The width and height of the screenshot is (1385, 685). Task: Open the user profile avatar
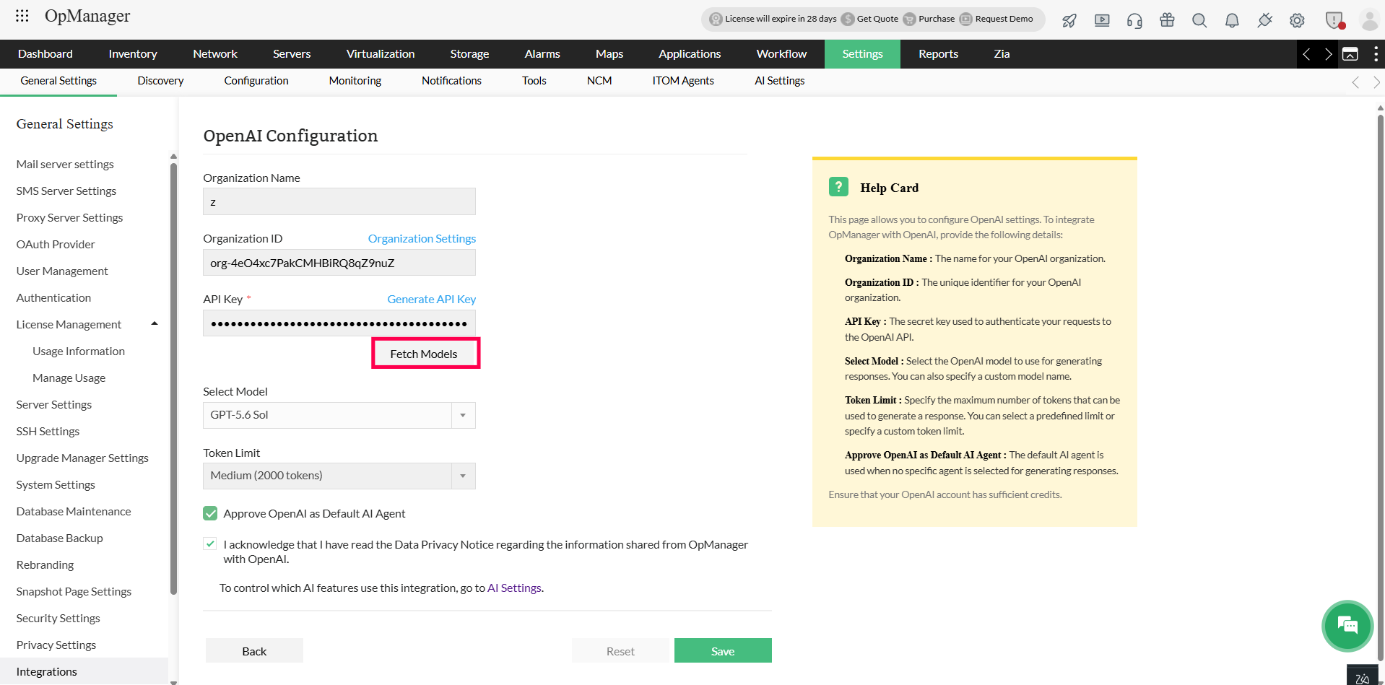point(1369,20)
